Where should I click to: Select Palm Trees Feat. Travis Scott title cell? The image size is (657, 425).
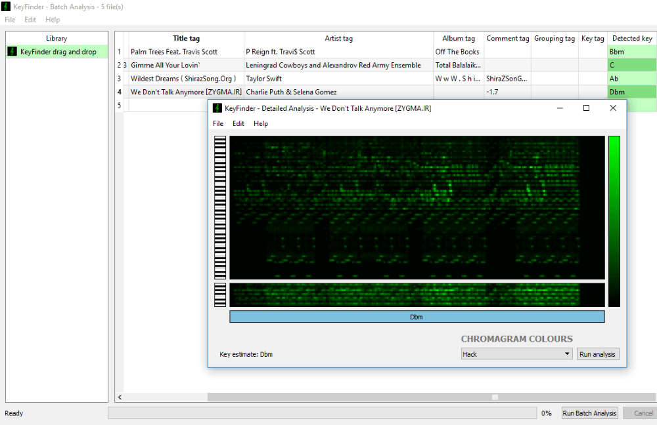point(186,51)
